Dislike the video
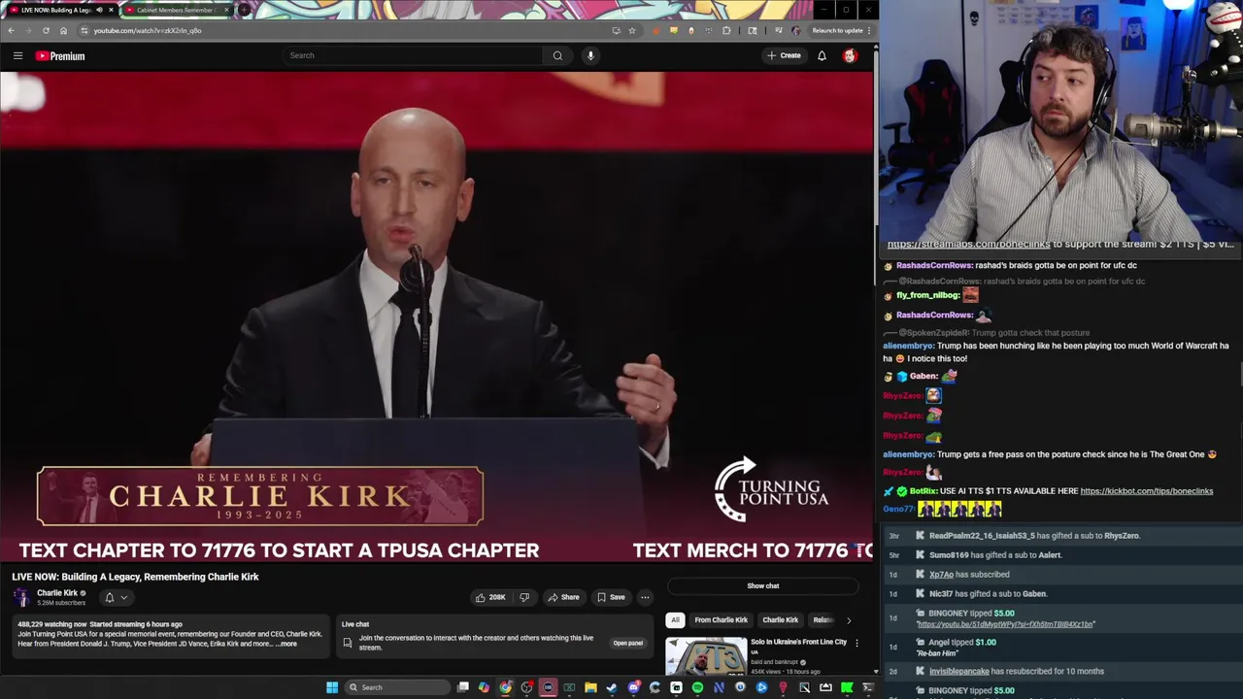This screenshot has height=699, width=1243. click(x=524, y=597)
